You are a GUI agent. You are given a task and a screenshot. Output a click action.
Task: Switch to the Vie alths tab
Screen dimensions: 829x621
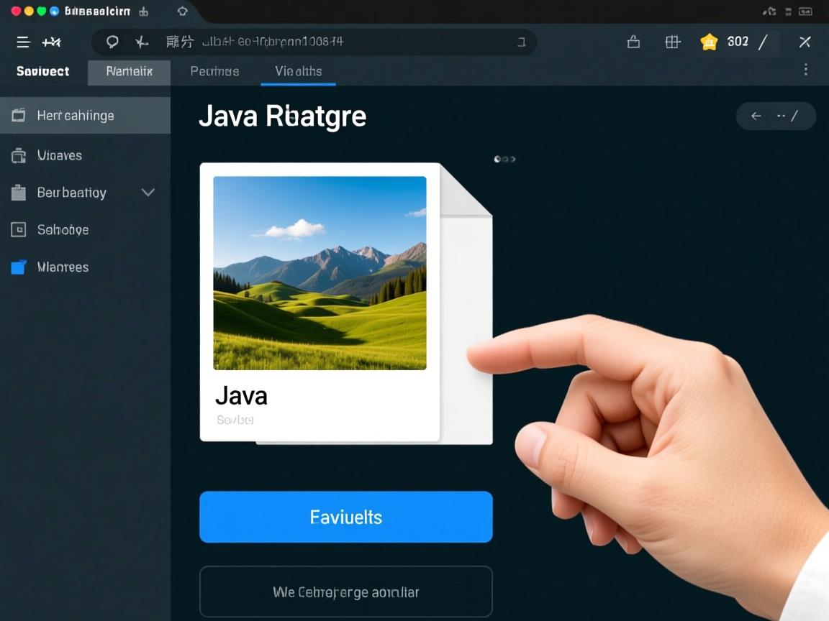(x=298, y=71)
